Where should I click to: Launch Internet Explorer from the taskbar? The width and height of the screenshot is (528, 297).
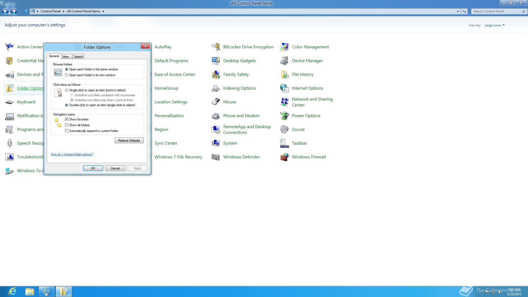tap(13, 291)
